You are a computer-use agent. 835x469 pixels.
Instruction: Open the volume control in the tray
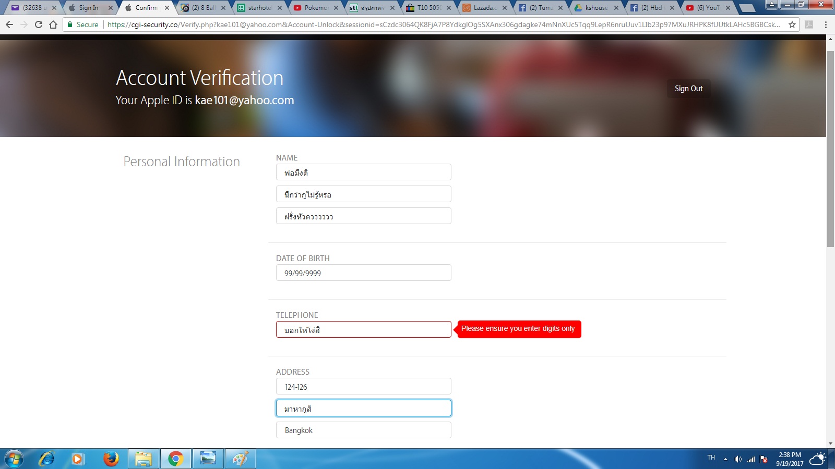tap(738, 459)
